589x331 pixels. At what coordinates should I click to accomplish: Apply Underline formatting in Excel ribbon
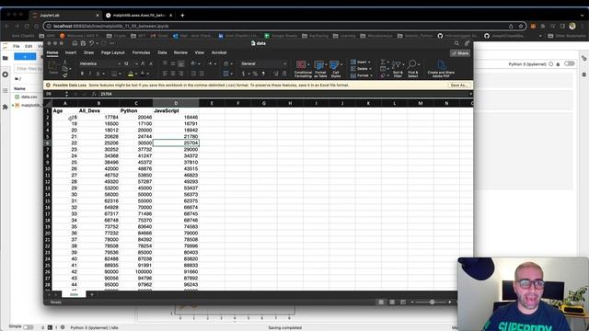(98, 74)
